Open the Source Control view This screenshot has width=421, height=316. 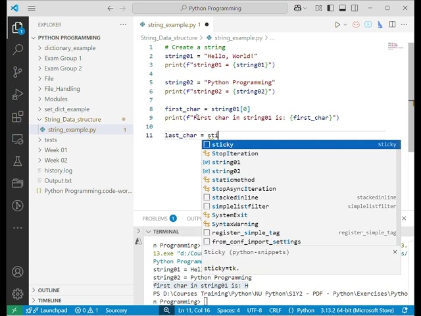coord(18,72)
